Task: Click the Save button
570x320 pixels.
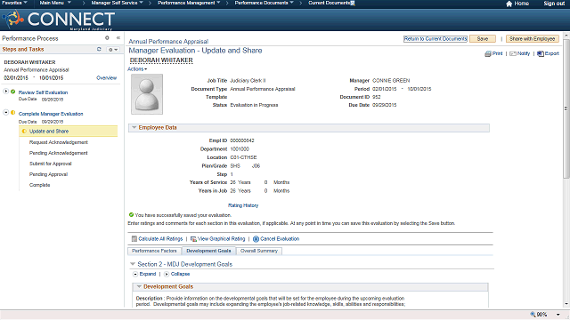Action: tap(483, 39)
